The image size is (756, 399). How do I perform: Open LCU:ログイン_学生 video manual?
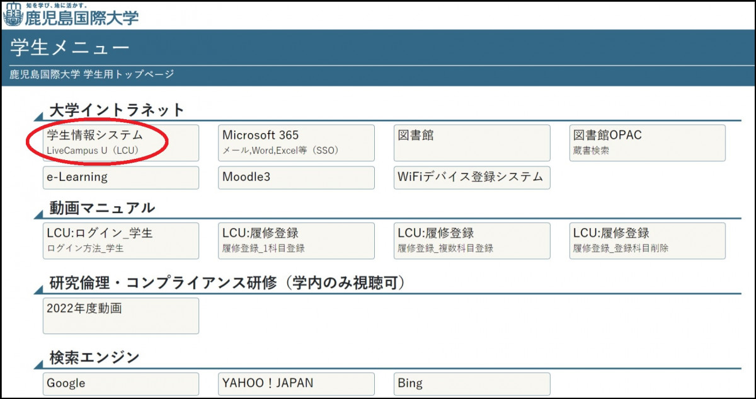121,241
